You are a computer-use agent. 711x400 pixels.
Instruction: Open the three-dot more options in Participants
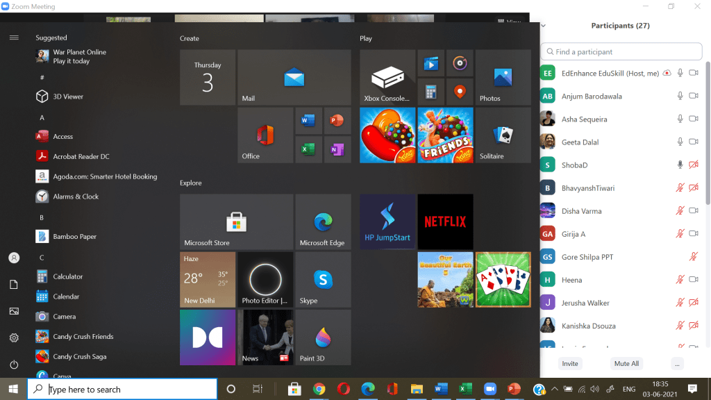(677, 363)
